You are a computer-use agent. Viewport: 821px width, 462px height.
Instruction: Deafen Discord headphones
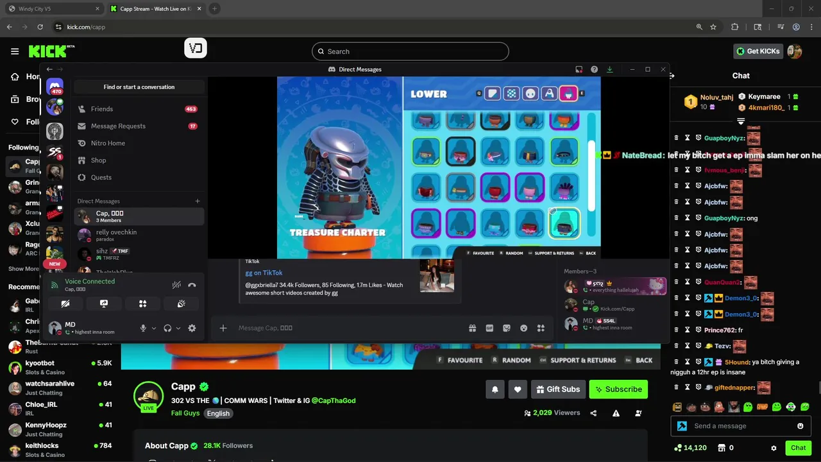coord(167,328)
